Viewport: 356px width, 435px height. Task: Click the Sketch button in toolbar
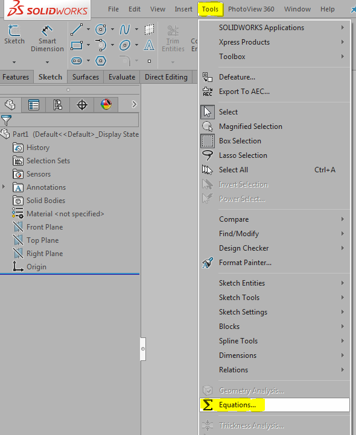(14, 35)
